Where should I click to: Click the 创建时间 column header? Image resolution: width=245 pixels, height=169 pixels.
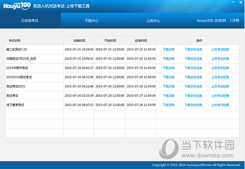coord(79,41)
